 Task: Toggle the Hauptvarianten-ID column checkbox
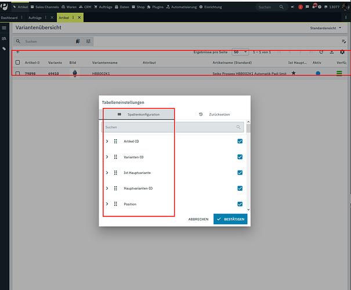[x=240, y=188]
